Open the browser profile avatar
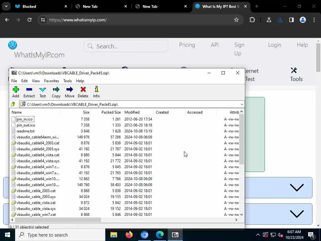Screen dimensions: 321x241 coord(303,20)
